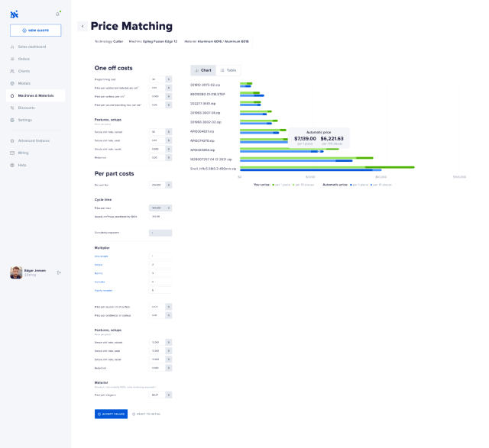Click the Accept Values button

(111, 414)
